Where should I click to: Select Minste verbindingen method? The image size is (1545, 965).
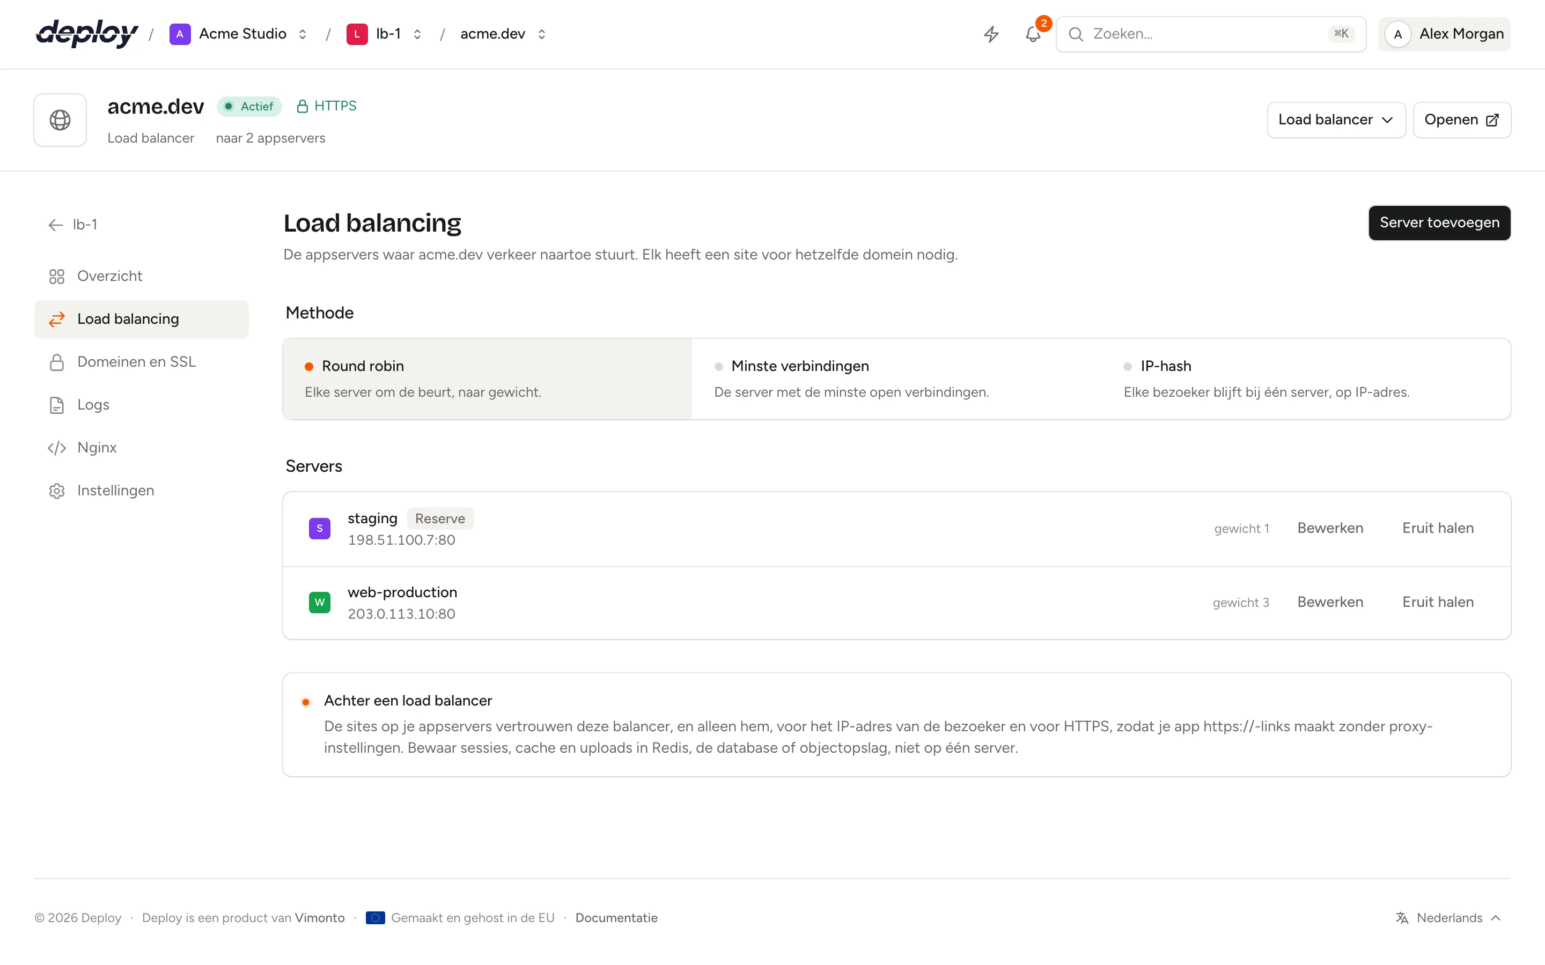click(x=897, y=379)
